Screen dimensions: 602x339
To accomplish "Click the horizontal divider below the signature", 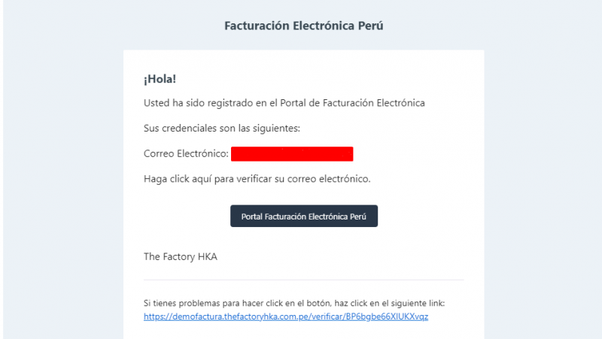I will coord(303,280).
